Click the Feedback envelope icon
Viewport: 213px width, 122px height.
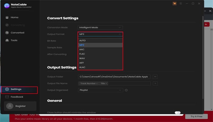pos(7,97)
